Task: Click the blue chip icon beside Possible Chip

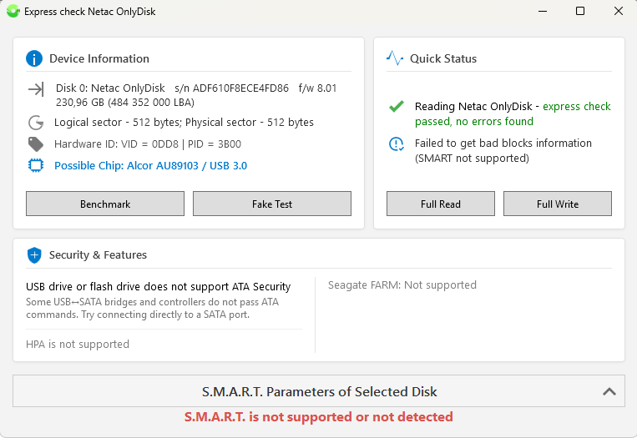Action: (x=36, y=166)
